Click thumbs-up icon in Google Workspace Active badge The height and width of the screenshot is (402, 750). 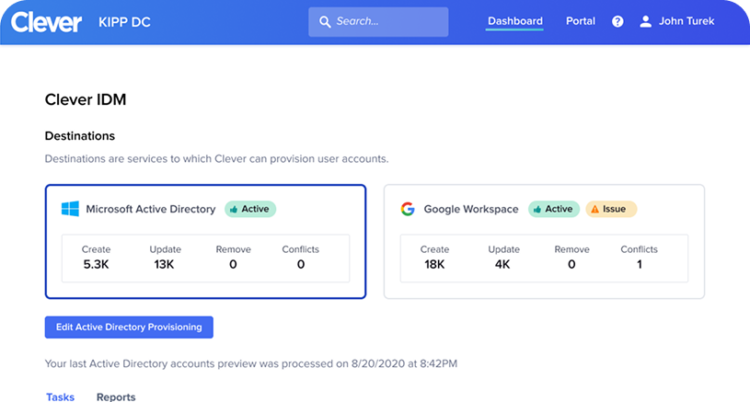tap(537, 210)
